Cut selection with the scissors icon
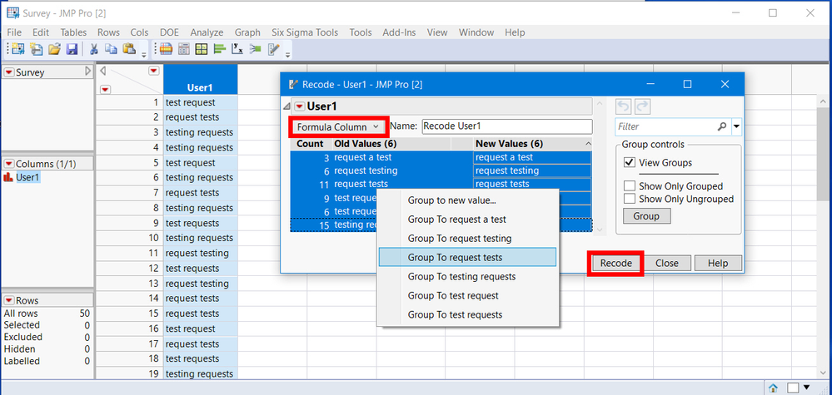Viewport: 832px width, 395px height. (x=94, y=49)
